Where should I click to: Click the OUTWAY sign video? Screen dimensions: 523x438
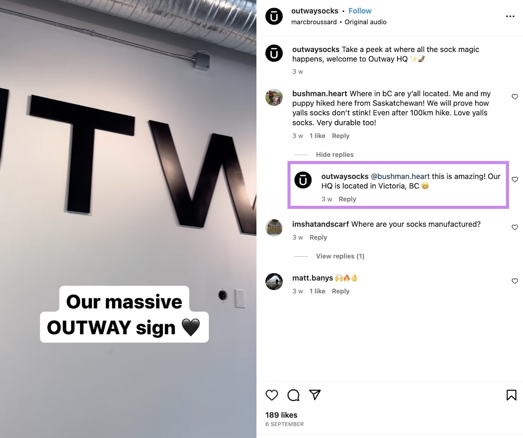pos(128,219)
